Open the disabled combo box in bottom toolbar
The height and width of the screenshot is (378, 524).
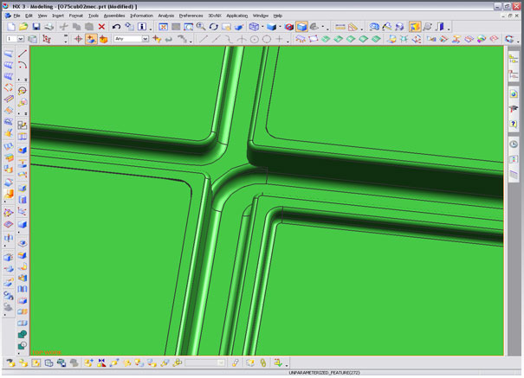(205, 362)
